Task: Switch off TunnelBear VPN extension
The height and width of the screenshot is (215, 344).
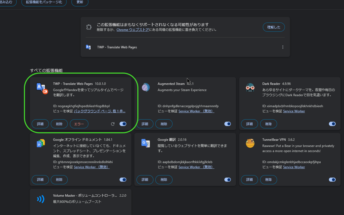Action: coord(332,180)
